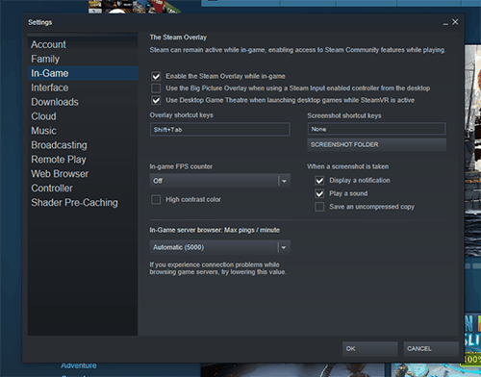Dismiss the dialog with CANCEL button
481x377 pixels.
pos(431,348)
